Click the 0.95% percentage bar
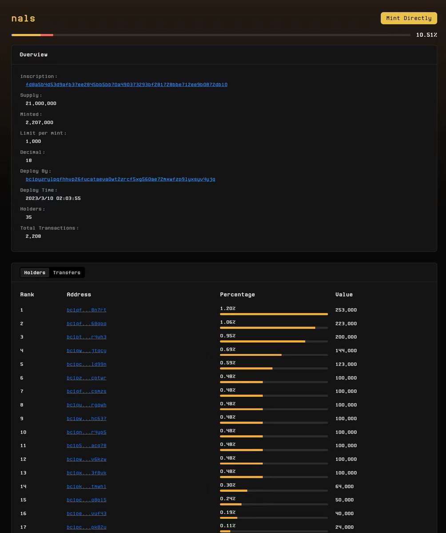The width and height of the screenshot is (446, 533). click(274, 341)
